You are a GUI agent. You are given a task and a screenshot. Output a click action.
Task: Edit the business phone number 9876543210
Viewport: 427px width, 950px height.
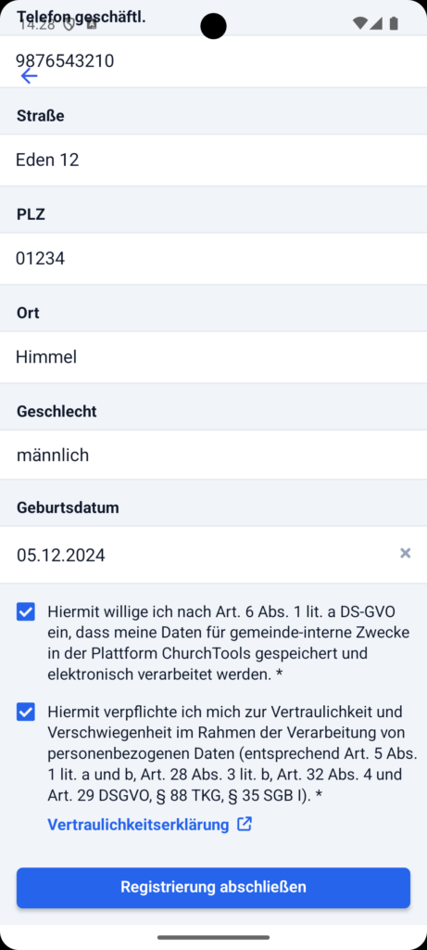pos(213,61)
